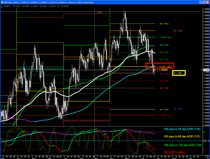Click the GBP/USD Daily title bar text
The image size is (210, 159).
pyautogui.click(x=48, y=2)
